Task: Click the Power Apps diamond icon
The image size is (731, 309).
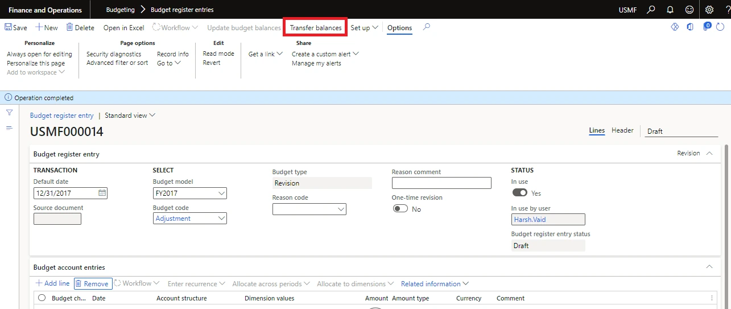Action: (x=675, y=27)
